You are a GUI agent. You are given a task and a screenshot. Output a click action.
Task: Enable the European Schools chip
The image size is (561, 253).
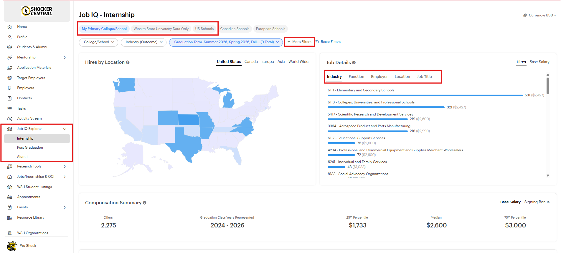coord(270,29)
